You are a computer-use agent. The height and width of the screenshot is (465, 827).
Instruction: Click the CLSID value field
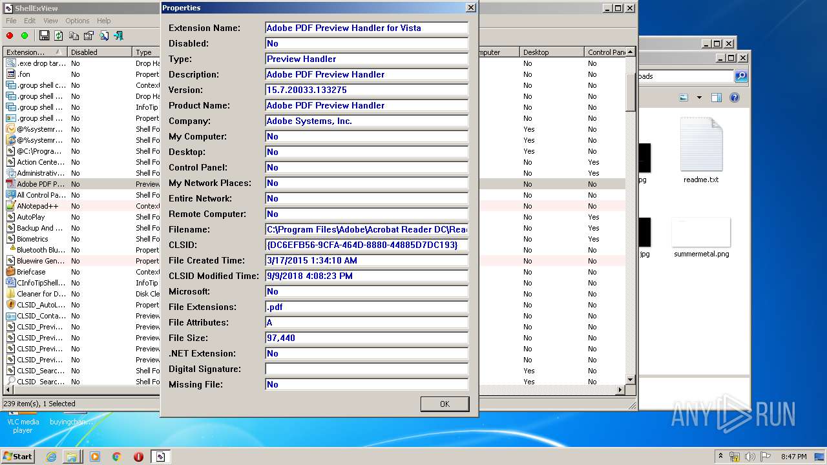(366, 245)
